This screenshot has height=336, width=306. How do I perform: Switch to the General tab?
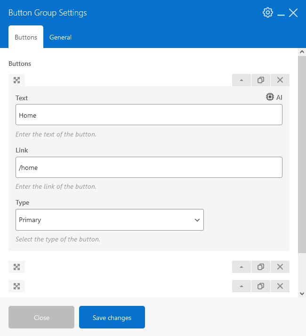click(x=60, y=37)
